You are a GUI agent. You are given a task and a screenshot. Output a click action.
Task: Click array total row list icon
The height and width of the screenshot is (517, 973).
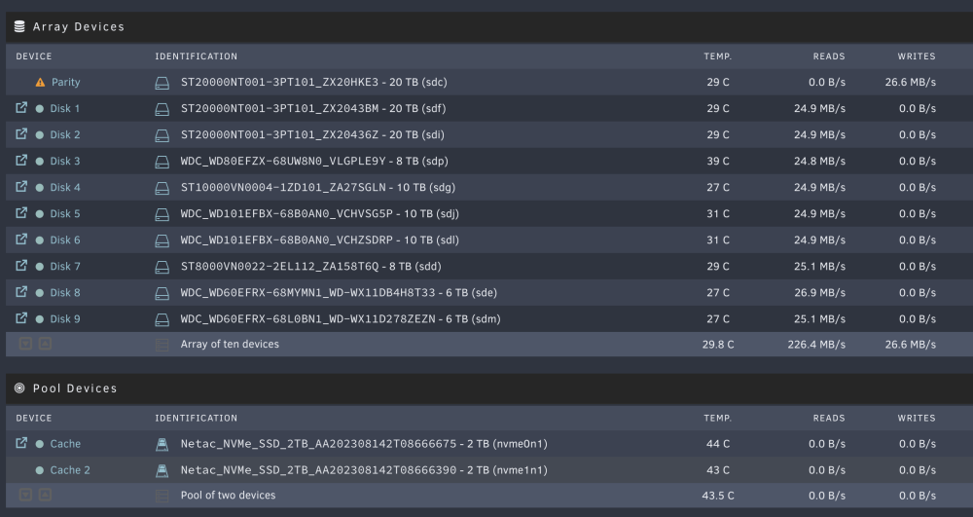coord(162,345)
